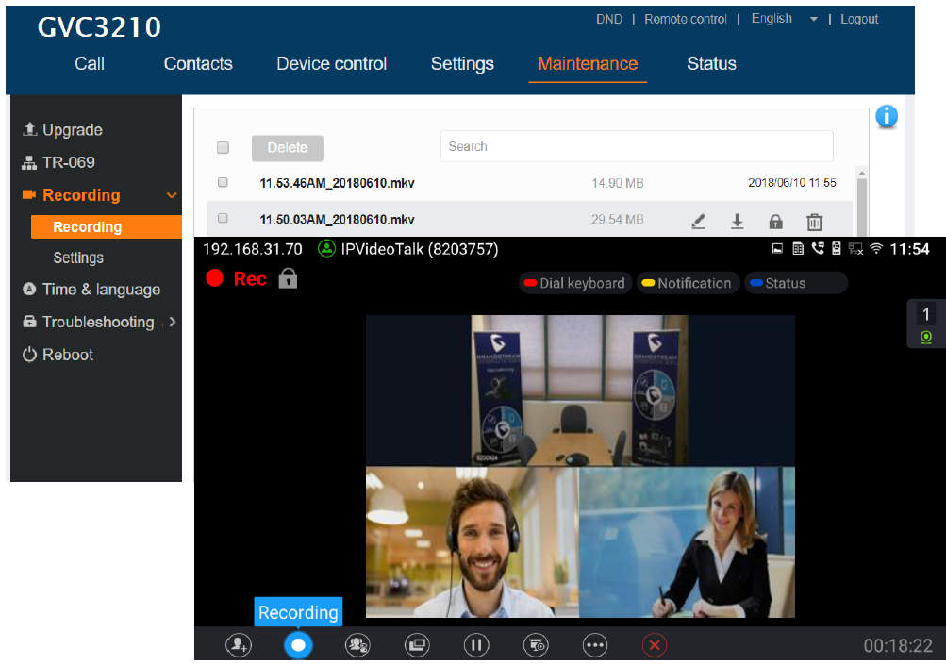
Task: Click the red end call button
Action: pyautogui.click(x=654, y=645)
